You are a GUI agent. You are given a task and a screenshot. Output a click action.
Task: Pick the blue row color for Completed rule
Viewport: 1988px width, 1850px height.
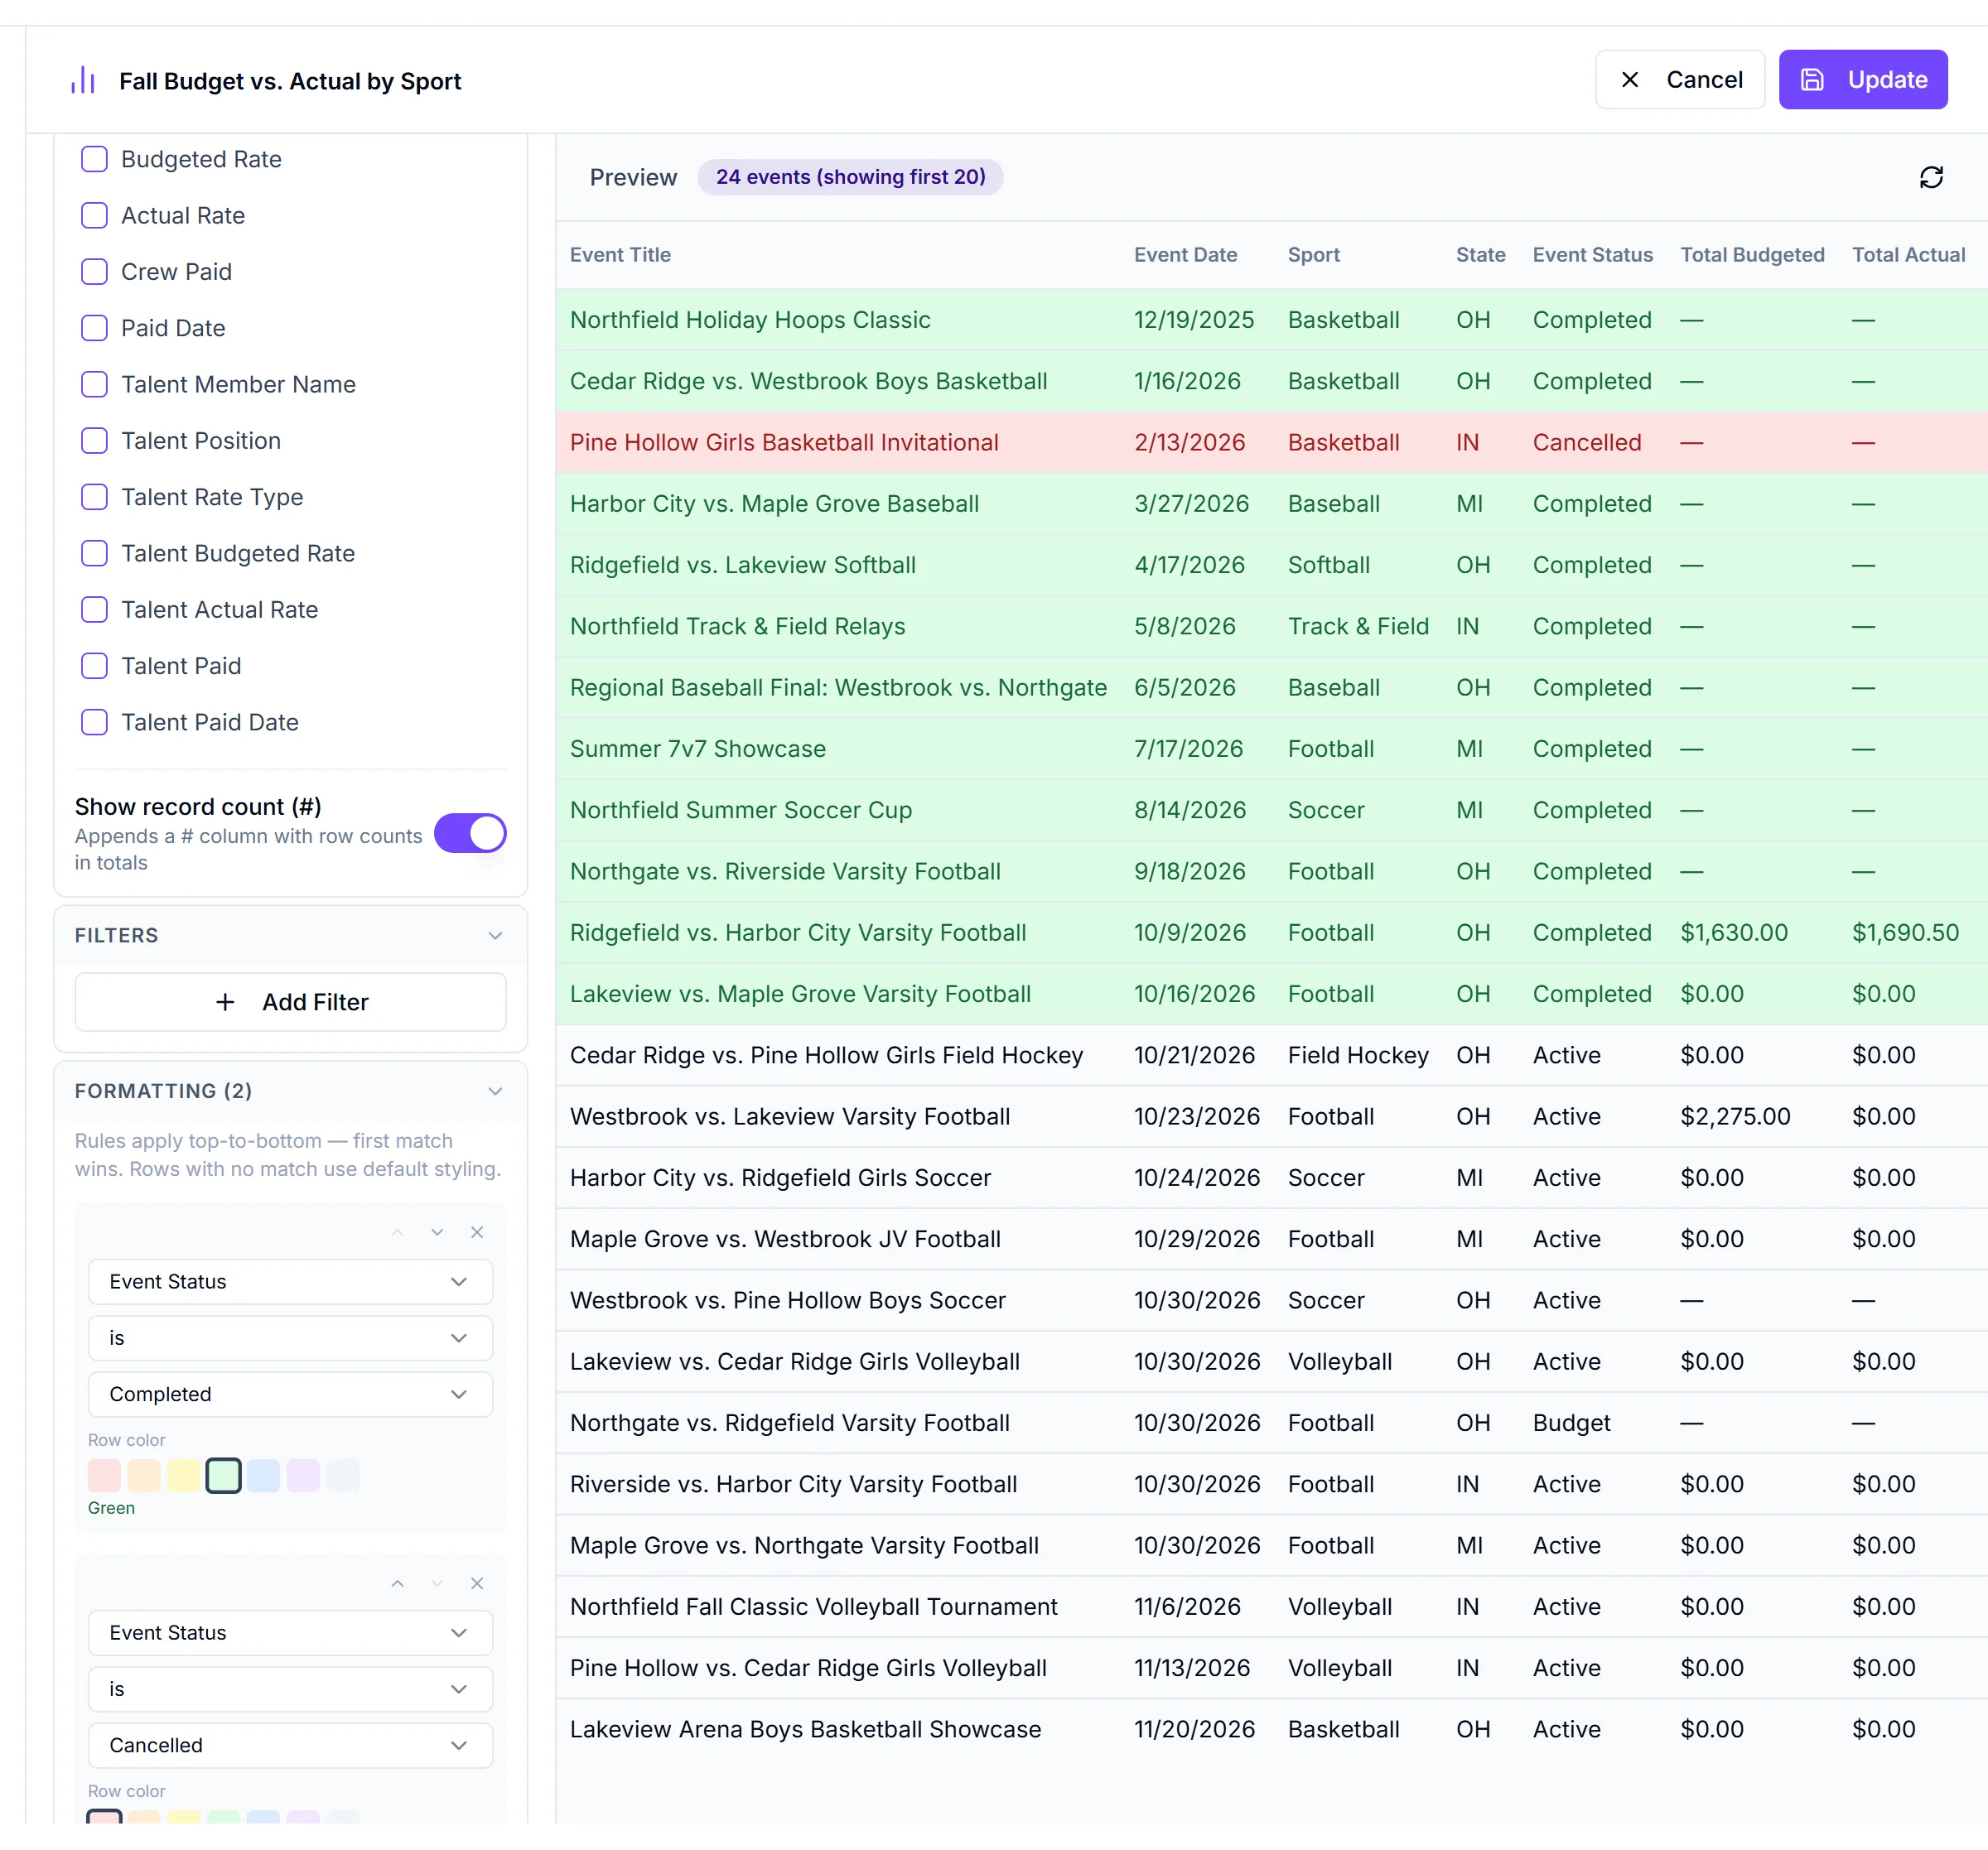pos(263,1475)
